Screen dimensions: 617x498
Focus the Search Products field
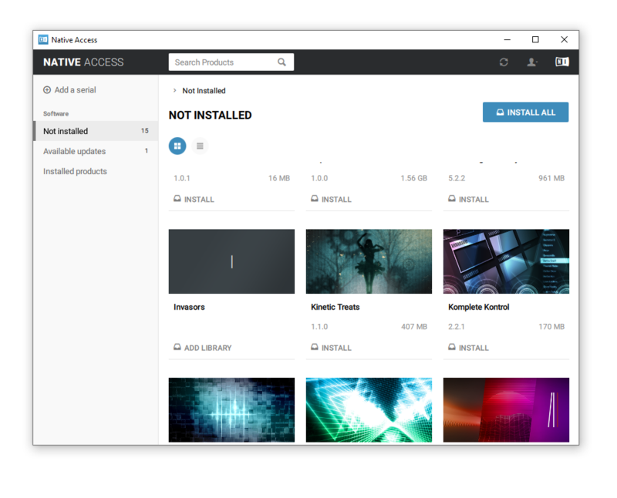(x=231, y=62)
